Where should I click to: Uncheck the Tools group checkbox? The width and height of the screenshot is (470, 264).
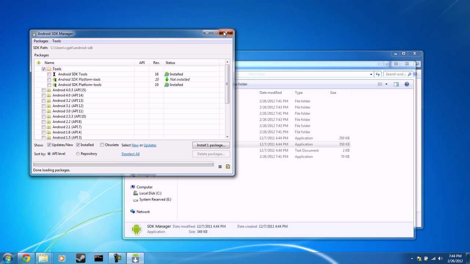[x=44, y=69]
